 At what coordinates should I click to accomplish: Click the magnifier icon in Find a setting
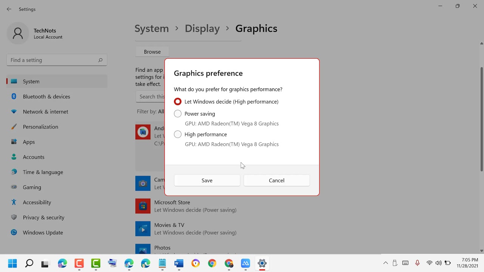point(100,60)
